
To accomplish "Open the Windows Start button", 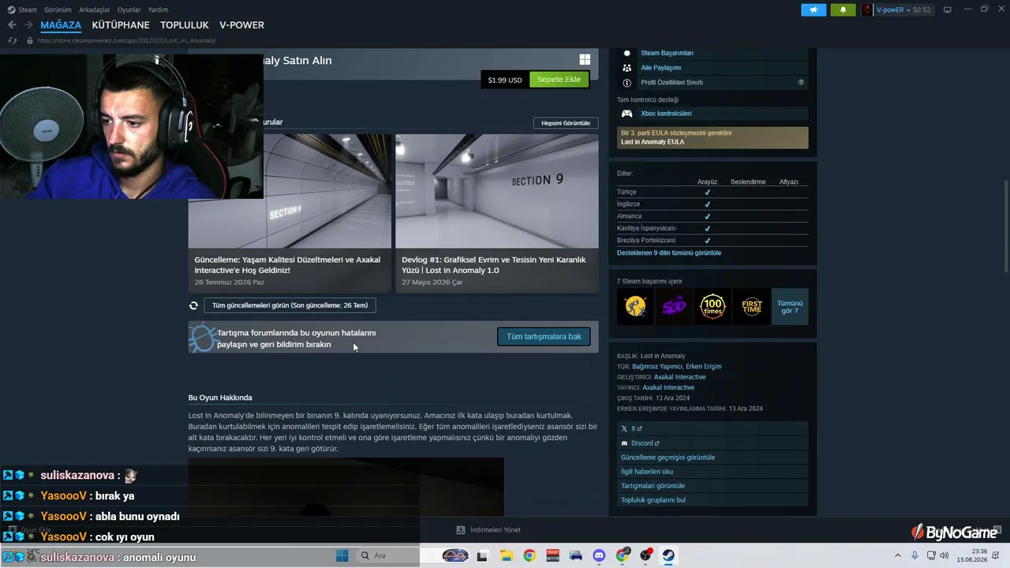I will tap(342, 555).
